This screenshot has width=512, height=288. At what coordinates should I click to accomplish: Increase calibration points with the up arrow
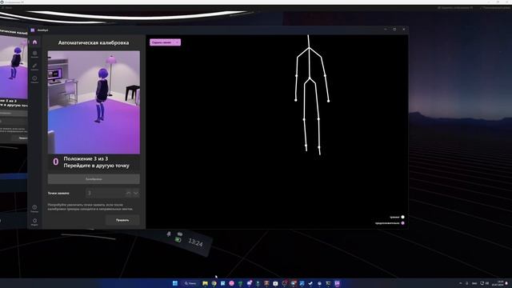[x=128, y=193]
